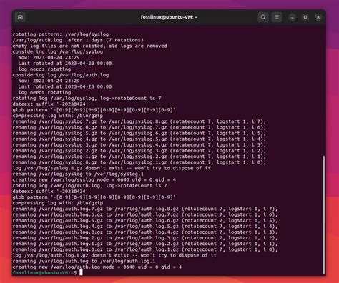339x283 pixels.
Task: Click 'rotating log /var/log/syslog, log->rotateCount is 7'
Action: coord(87,98)
